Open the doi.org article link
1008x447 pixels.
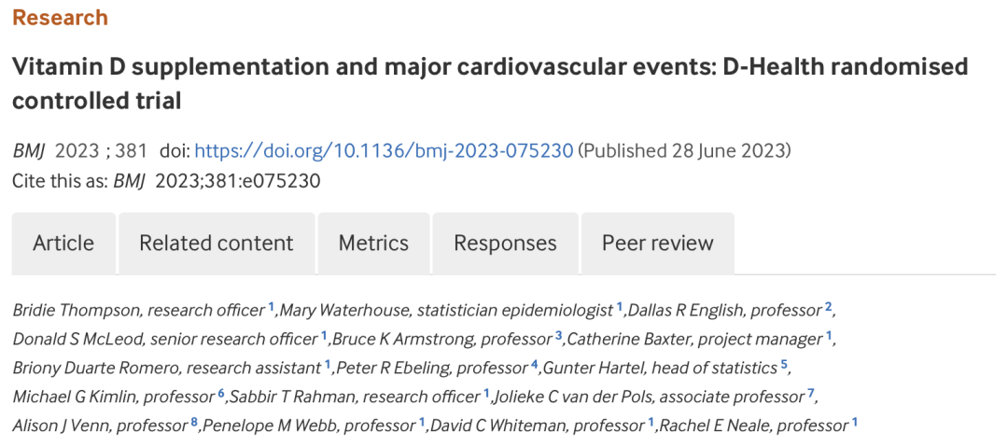(x=384, y=151)
